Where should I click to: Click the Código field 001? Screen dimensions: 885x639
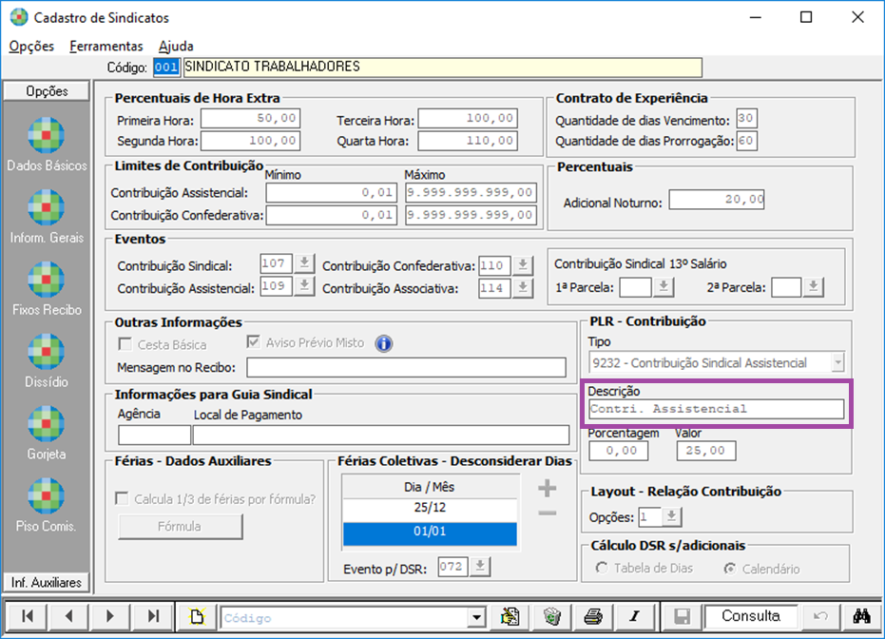[x=166, y=68]
